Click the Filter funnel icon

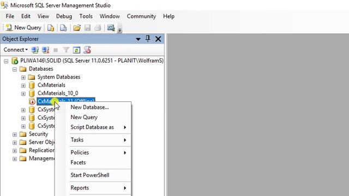pyautogui.click(x=66, y=50)
